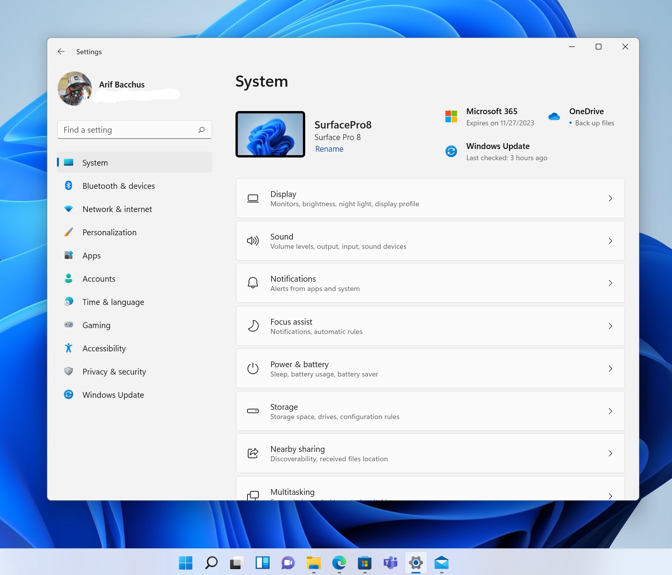Image resolution: width=672 pixels, height=575 pixels.
Task: Click the Notifications bell icon
Action: tap(253, 283)
